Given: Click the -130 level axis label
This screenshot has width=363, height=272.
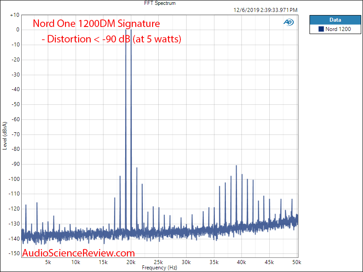Looking at the screenshot, I should (x=14, y=224).
